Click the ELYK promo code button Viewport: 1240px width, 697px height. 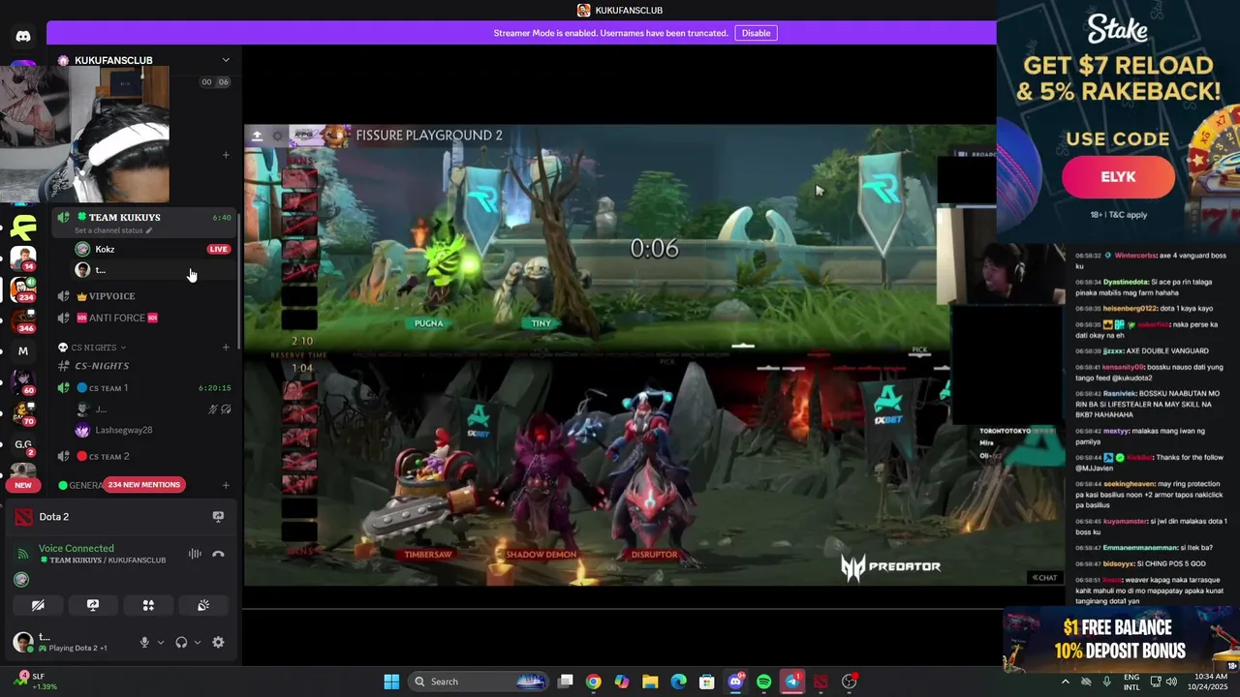(1118, 177)
